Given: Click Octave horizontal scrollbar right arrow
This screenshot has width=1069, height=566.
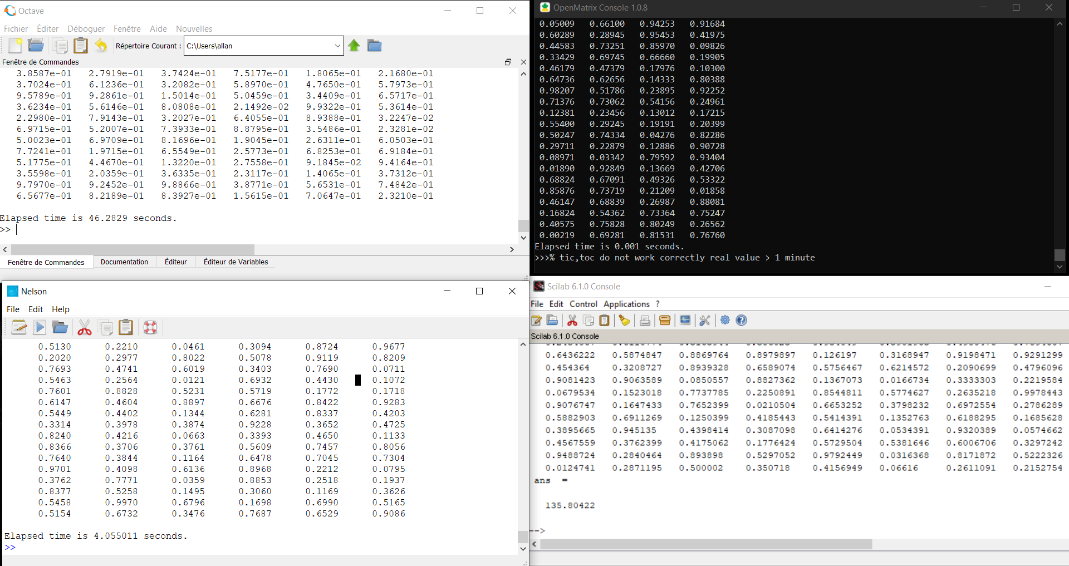Looking at the screenshot, I should click(x=512, y=249).
